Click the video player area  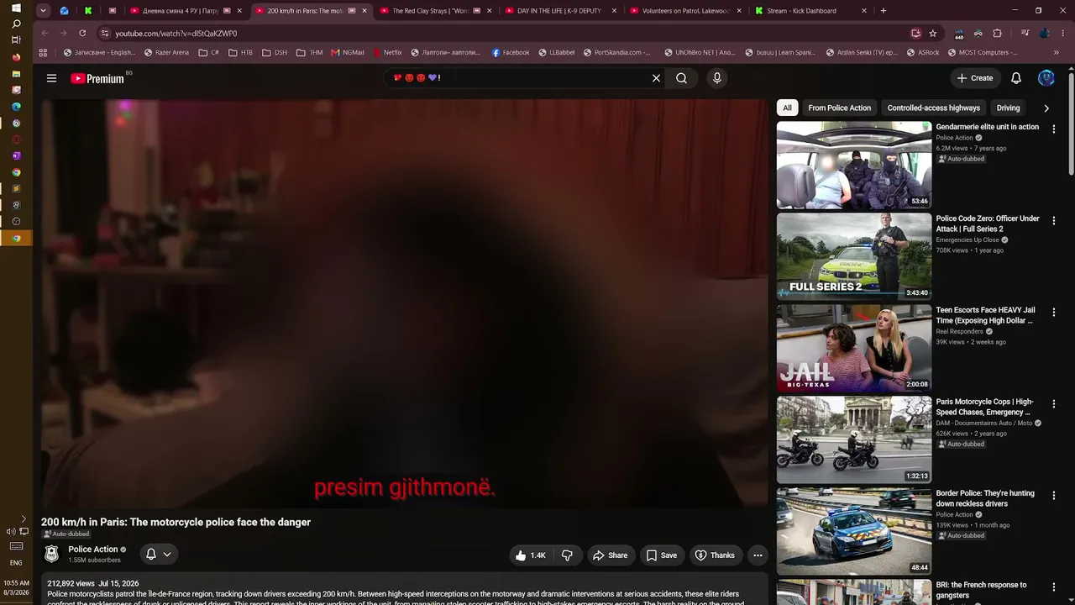click(x=405, y=303)
